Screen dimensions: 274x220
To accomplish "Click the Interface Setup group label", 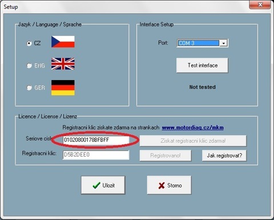I will pos(156,25).
